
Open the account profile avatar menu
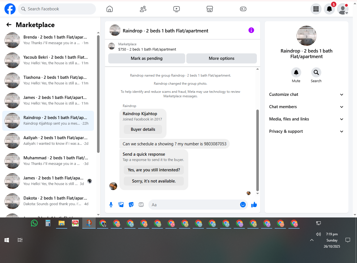click(x=343, y=9)
